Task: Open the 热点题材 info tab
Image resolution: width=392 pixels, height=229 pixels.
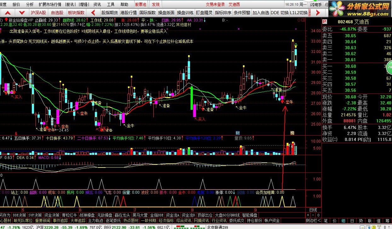Action: tap(131, 220)
